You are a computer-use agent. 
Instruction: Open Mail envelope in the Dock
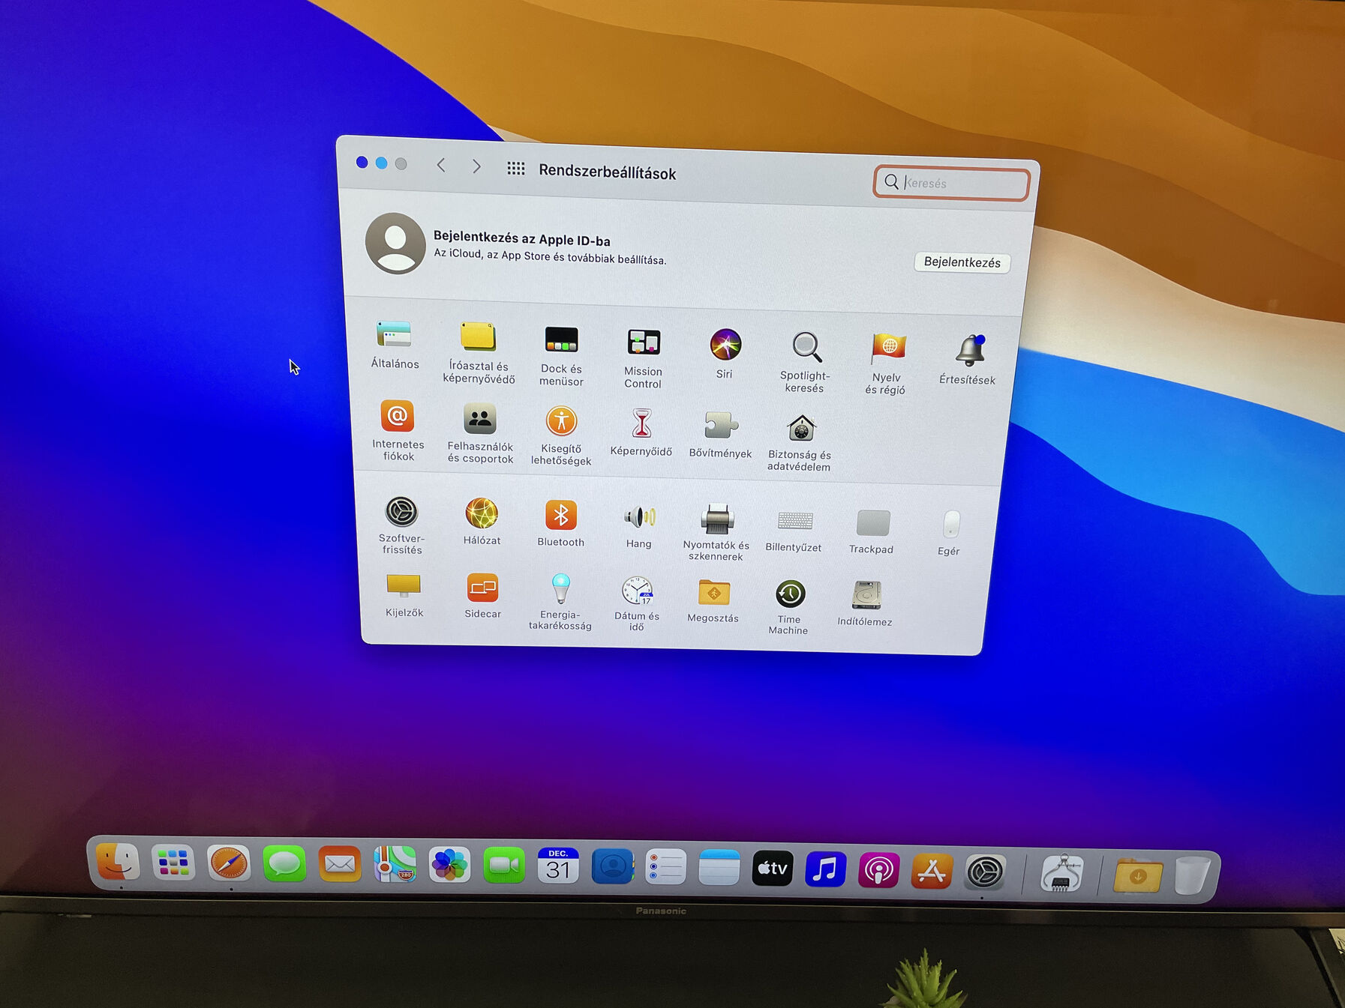click(340, 865)
